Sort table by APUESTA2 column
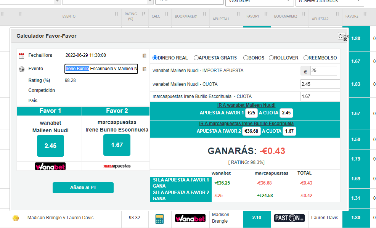Image resolution: width=376 pixels, height=228 pixels. [x=337, y=14]
